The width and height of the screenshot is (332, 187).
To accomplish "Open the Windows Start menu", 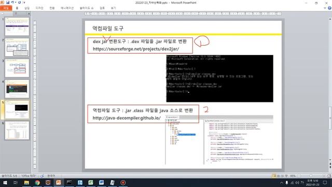I will (5, 182).
